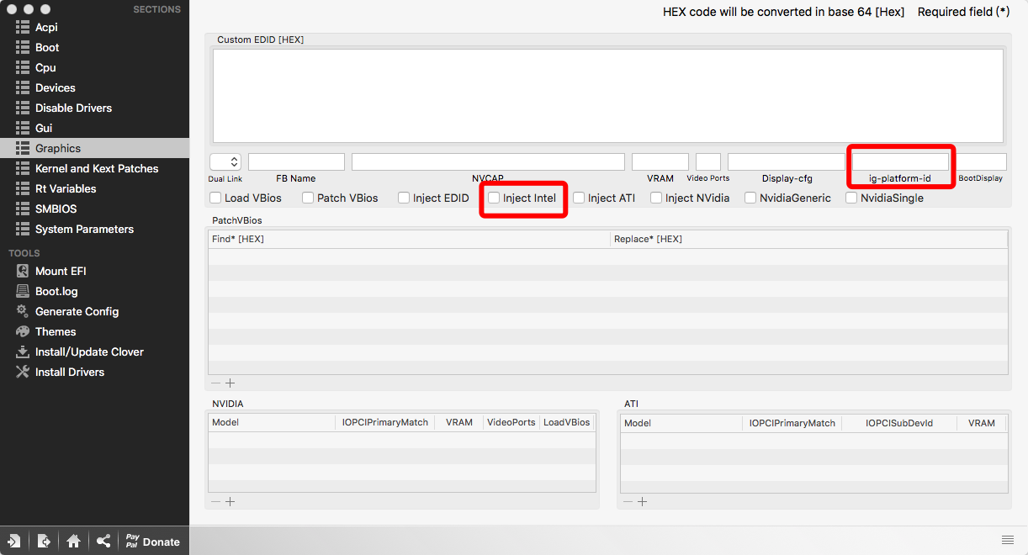Screen dimensions: 1028x555
Task: Click the Video Ports field
Action: tap(708, 161)
